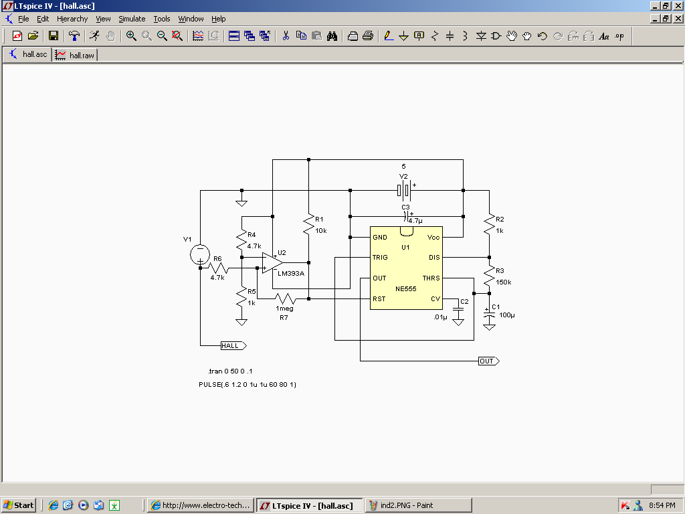Viewport: 685px width, 514px height.
Task: Place a diode component
Action: [481, 36]
